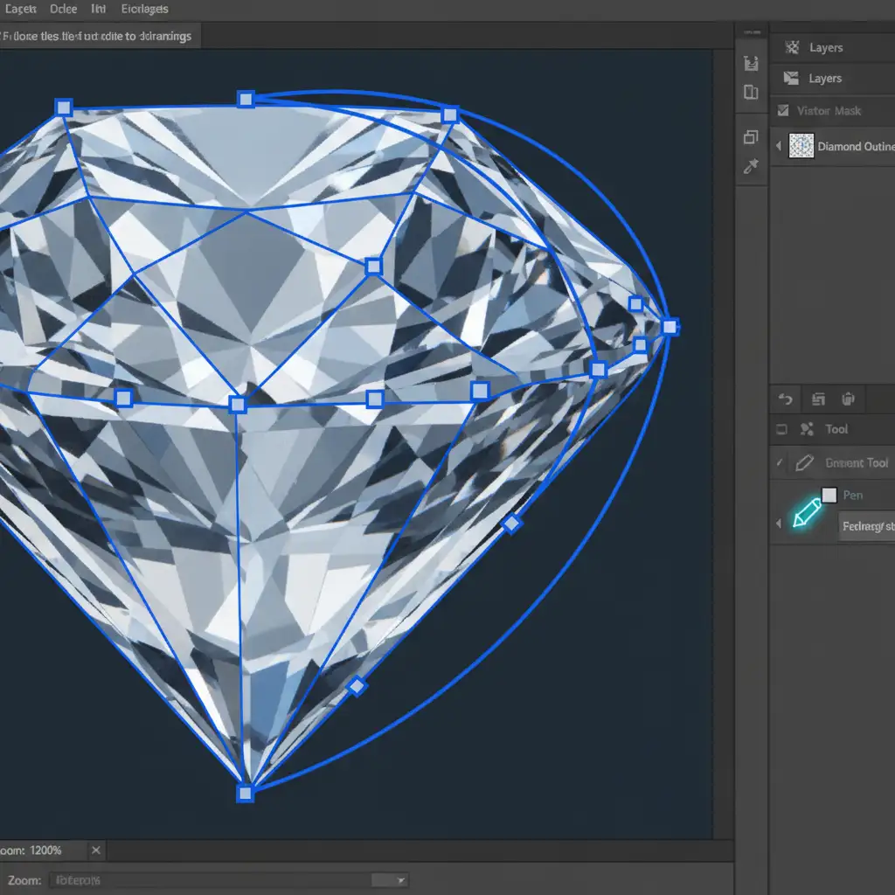
Task: Click the trash icon above Tool panel
Action: (x=848, y=399)
